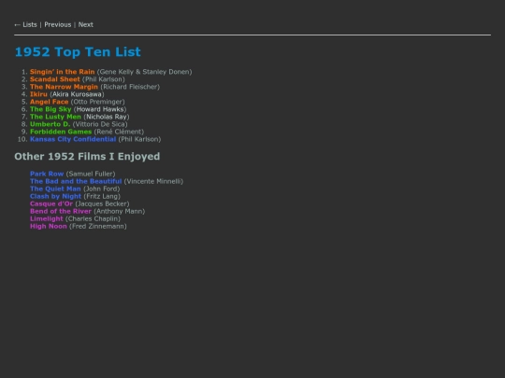Click director name René Clément
Image resolution: width=505 pixels, height=378 pixels.
[119, 132]
